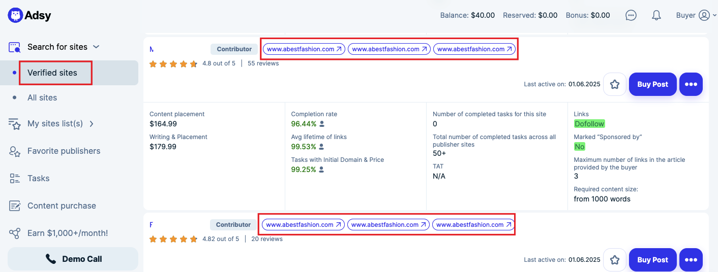This screenshot has height=272, width=718.
Task: Click the info icon beside Completion rate 96.44%
Action: click(322, 124)
